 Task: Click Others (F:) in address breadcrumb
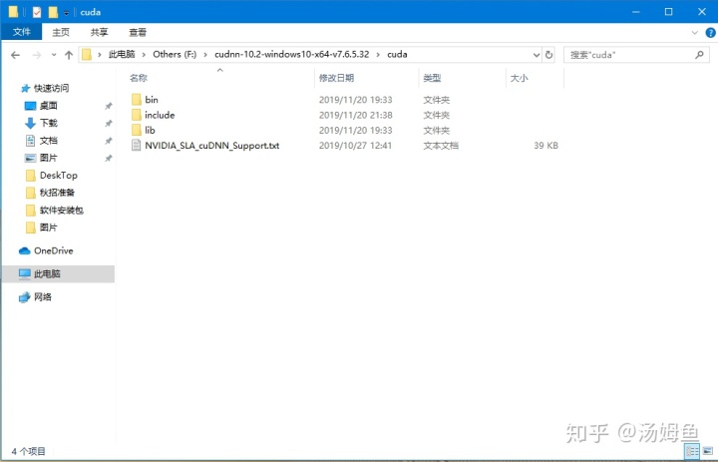(175, 54)
